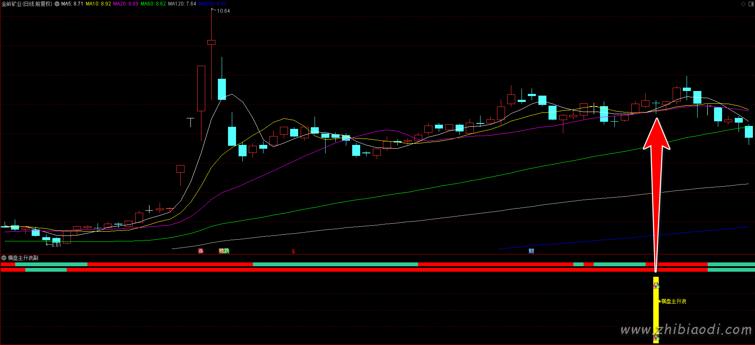Select the green MA60: 8.62 label
The width and height of the screenshot is (755, 345).
click(x=153, y=4)
